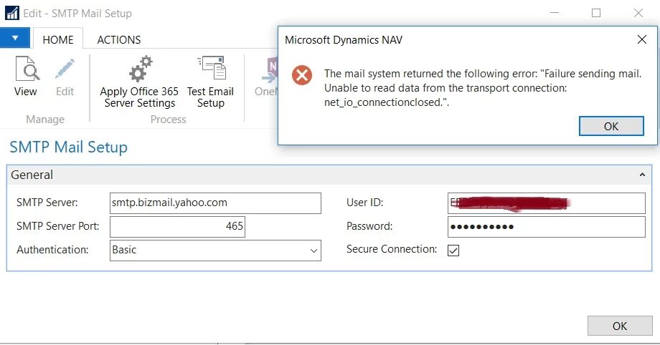Toggle the Secure Connection checkbox
Image resolution: width=660 pixels, height=345 pixels.
[x=453, y=251]
